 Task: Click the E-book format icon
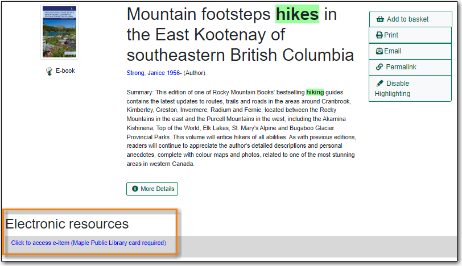pyautogui.click(x=49, y=71)
